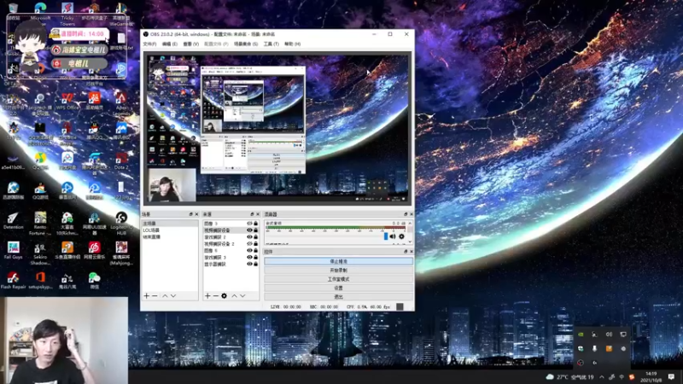Open Fall Guys desktop shortcut
Viewport: 683px width, 384px height.
[13, 250]
